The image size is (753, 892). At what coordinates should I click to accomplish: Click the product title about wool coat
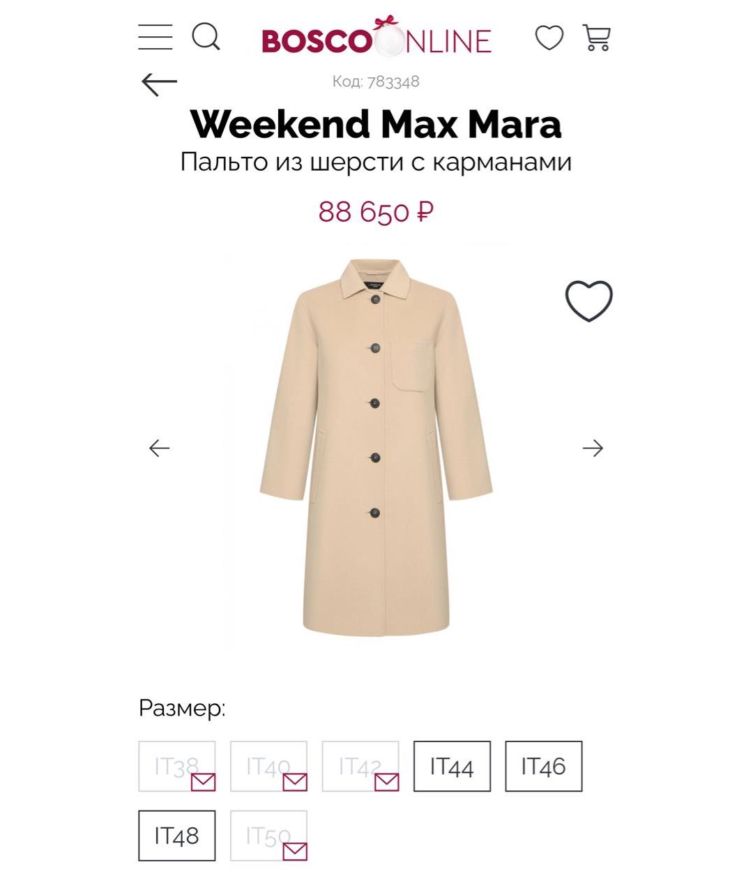[x=376, y=162]
